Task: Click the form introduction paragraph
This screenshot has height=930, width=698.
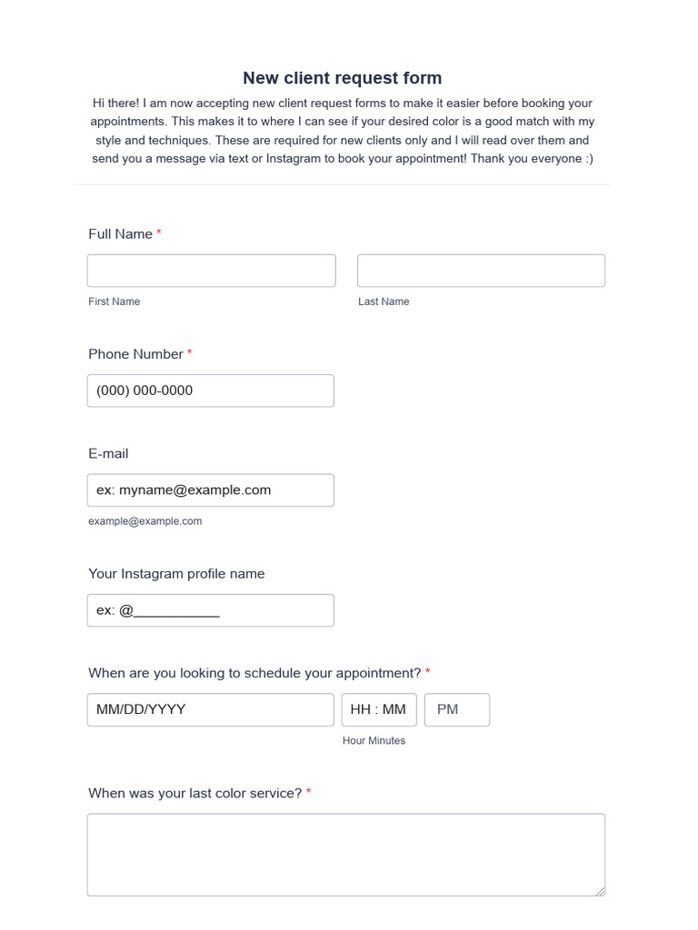Action: coord(342,131)
